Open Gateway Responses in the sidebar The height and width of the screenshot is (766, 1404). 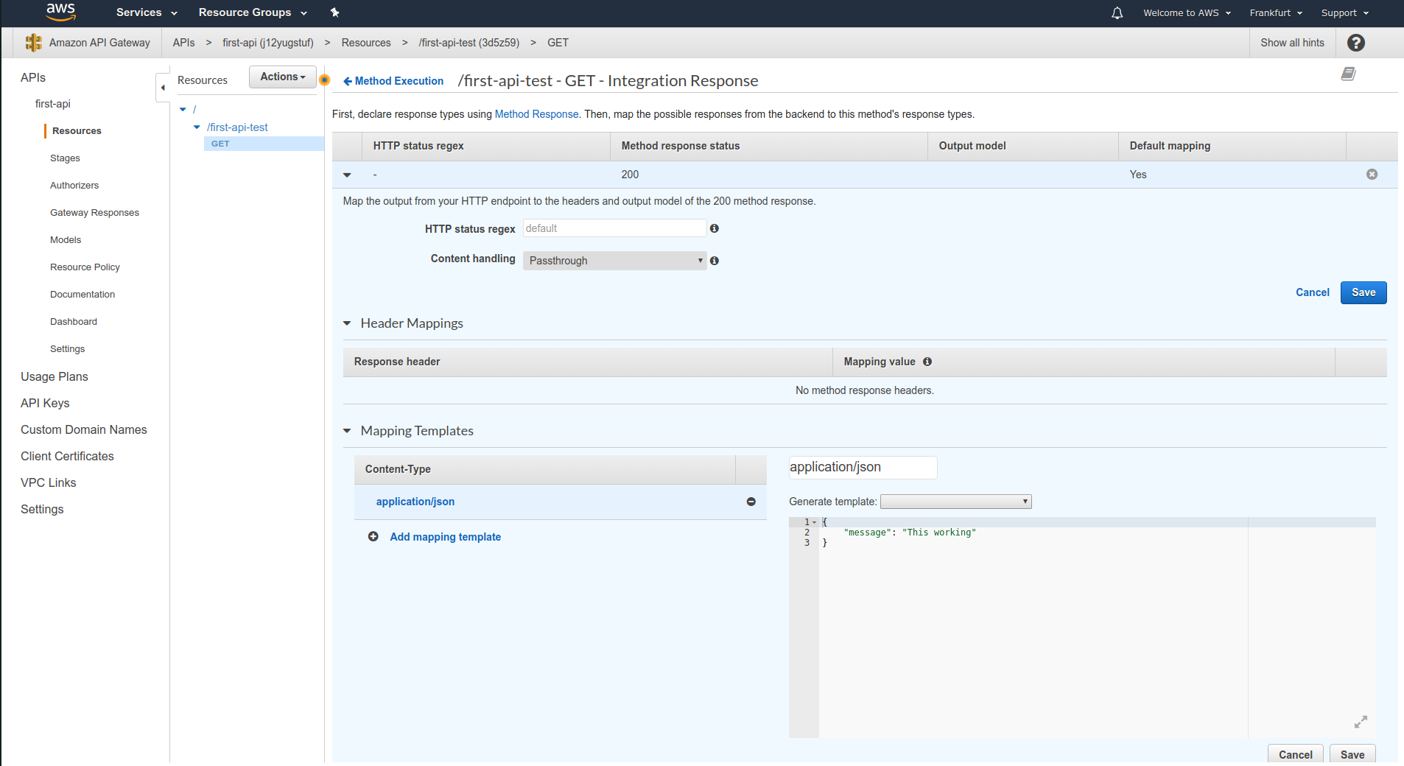[94, 213]
